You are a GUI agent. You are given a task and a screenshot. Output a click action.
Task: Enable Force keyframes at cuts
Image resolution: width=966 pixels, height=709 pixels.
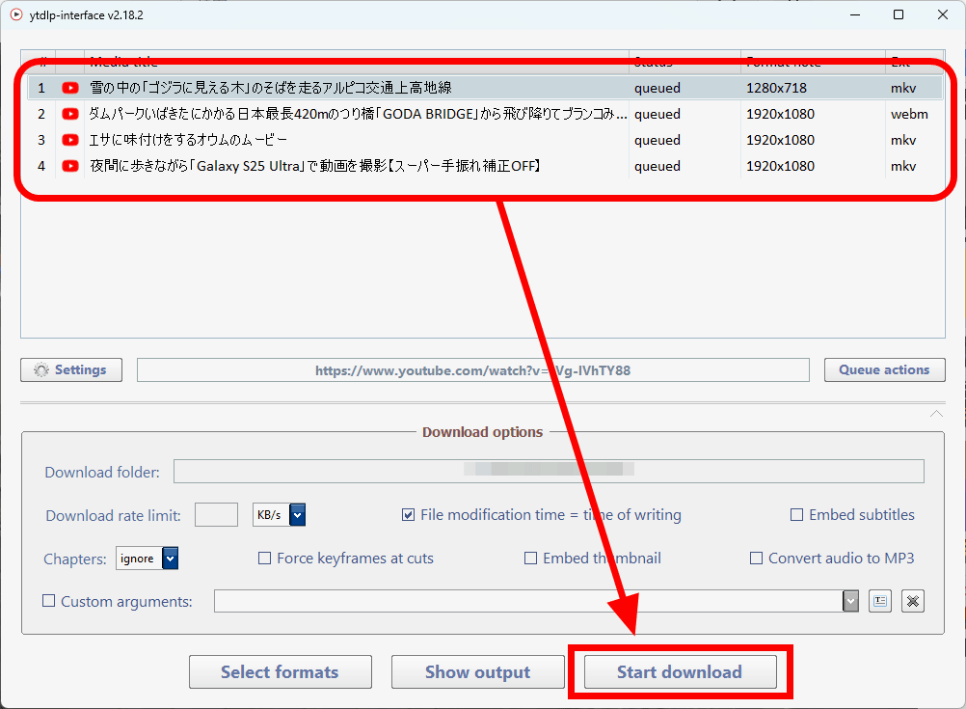click(x=265, y=559)
